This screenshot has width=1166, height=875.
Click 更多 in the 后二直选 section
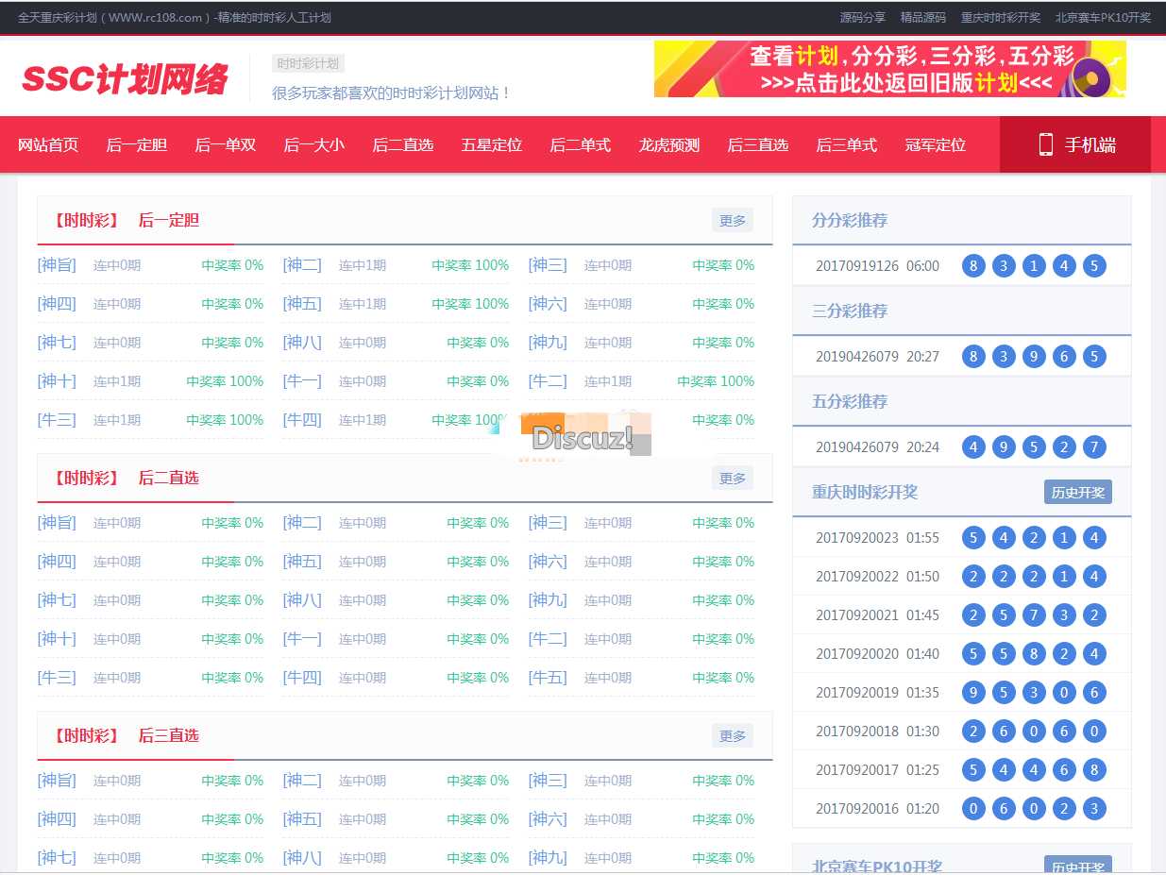[x=733, y=478]
